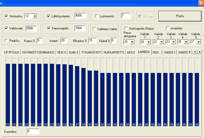Open the Vaihde 2 pressure dropdown
The image size is (204, 138).
pyautogui.click(x=161, y=42)
